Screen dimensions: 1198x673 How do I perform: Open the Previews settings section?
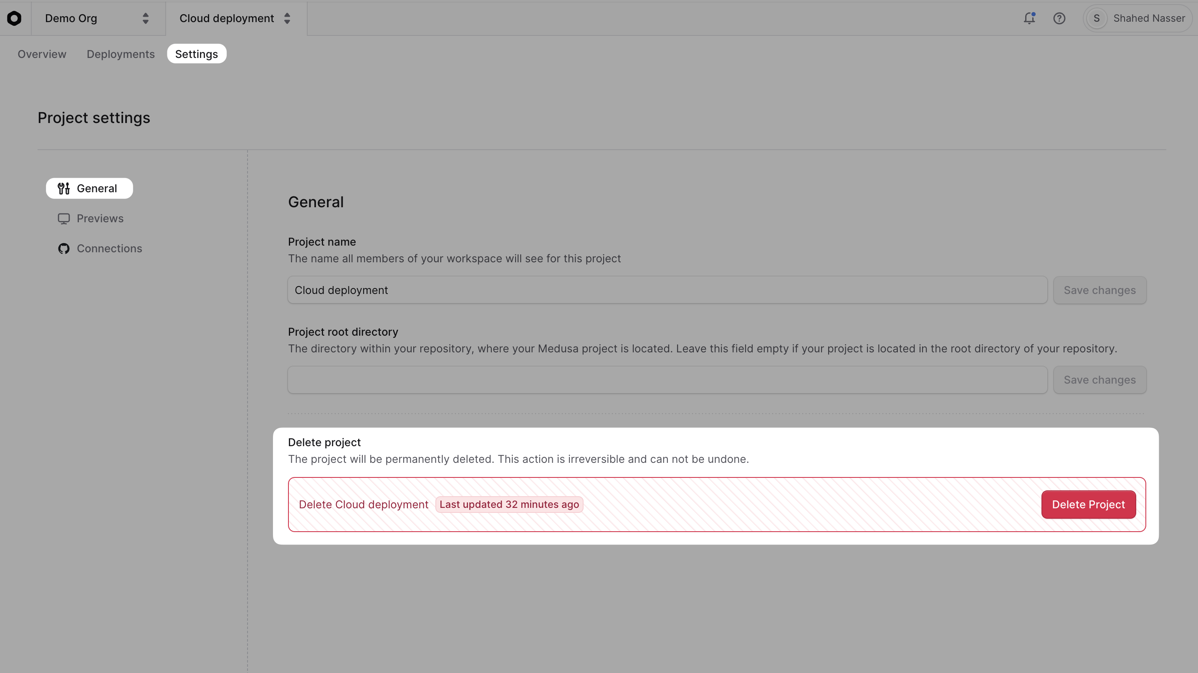(x=100, y=218)
